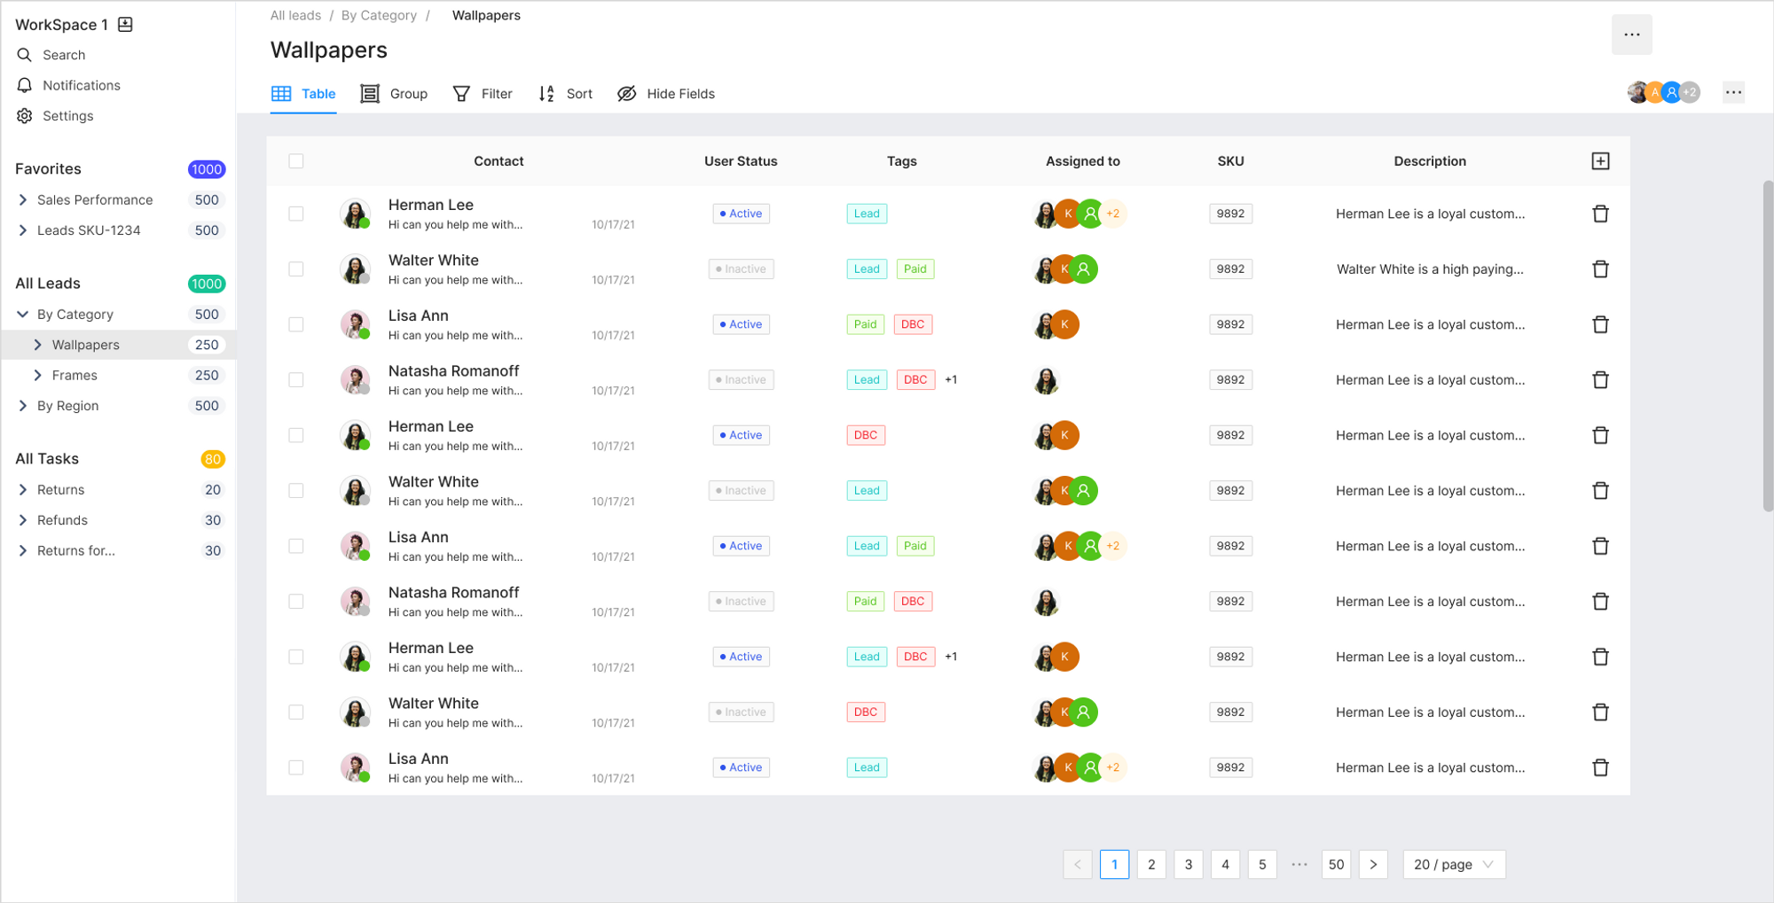Click the vertical scrollbar on the right

(x=1768, y=346)
